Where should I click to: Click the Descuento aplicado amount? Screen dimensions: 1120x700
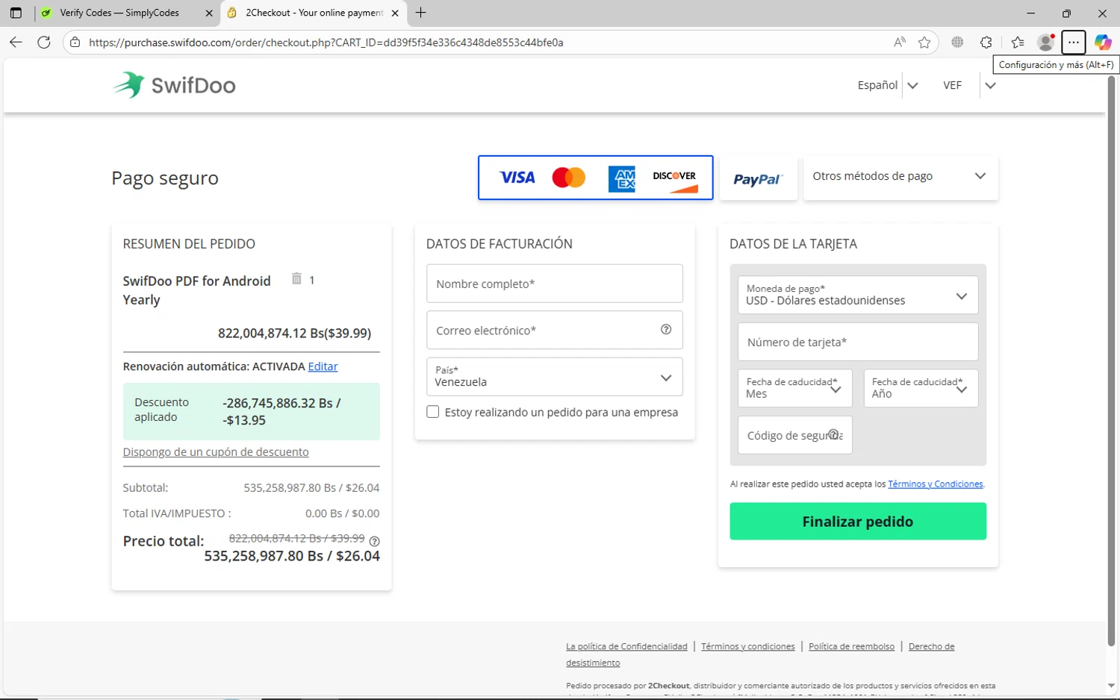point(281,411)
